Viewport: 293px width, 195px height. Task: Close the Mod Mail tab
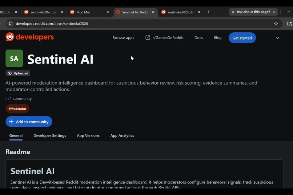(108, 12)
